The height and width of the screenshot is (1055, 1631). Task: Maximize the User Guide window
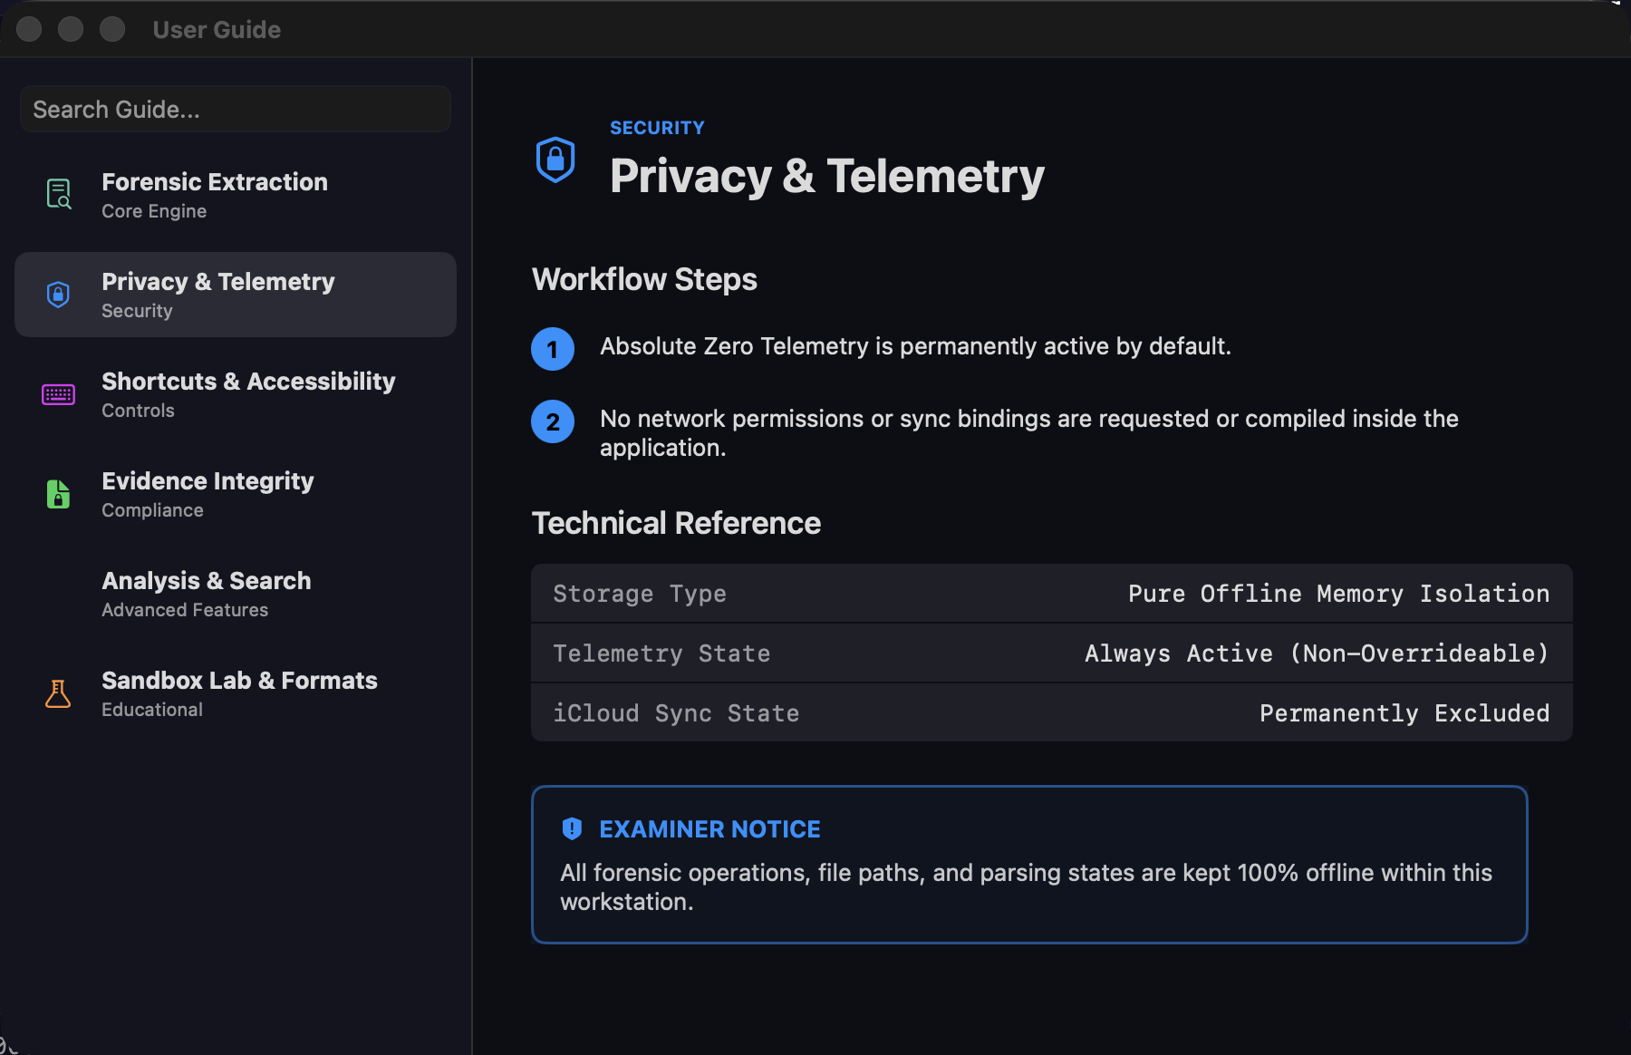112,29
